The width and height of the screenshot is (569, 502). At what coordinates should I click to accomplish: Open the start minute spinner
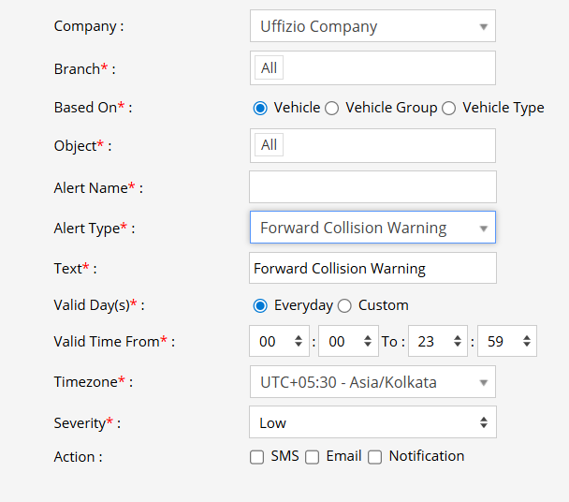point(347,342)
